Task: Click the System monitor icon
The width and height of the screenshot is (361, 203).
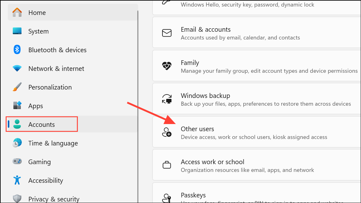Action: click(17, 31)
